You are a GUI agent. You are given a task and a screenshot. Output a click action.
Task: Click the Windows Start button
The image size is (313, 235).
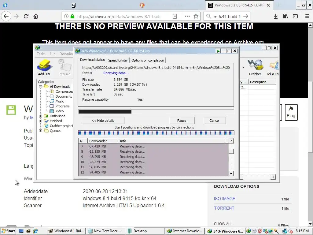coord(8,231)
